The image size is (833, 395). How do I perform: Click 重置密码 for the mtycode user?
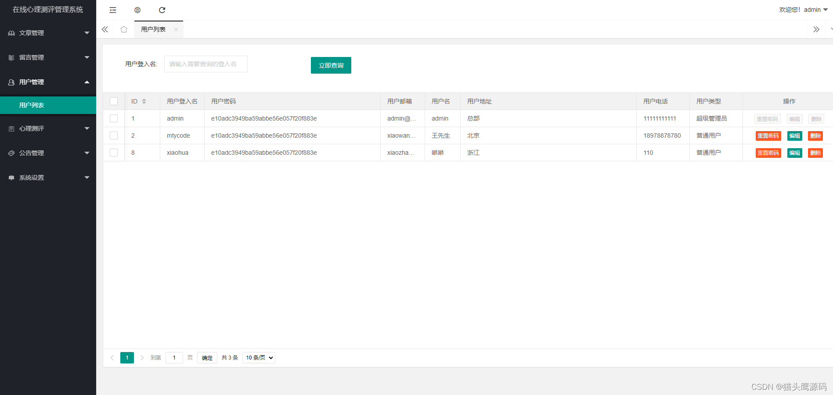768,136
